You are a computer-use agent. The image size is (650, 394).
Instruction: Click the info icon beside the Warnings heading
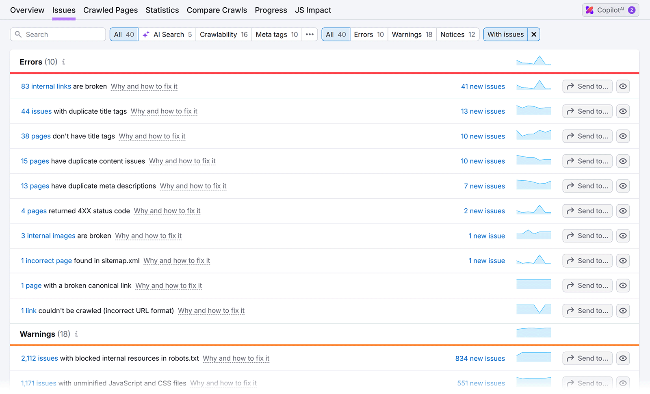pos(76,334)
